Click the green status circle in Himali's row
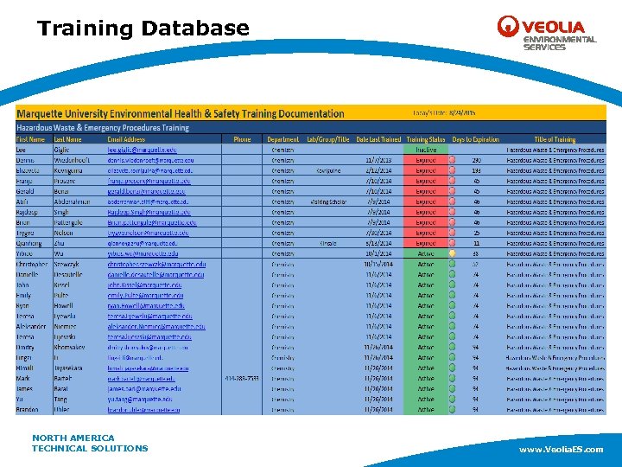This screenshot has width=622, height=467. coord(452,368)
